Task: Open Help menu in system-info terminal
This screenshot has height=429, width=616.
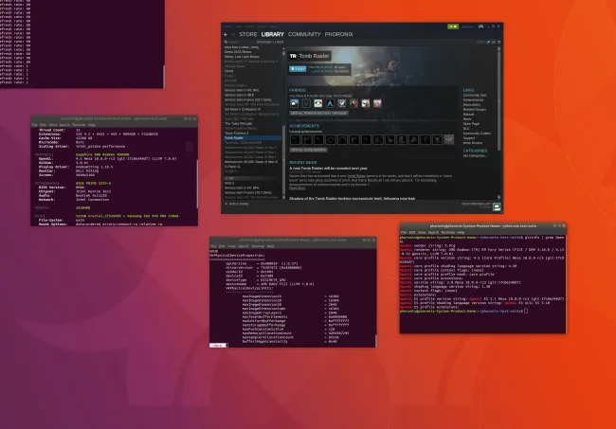Action: click(x=92, y=125)
